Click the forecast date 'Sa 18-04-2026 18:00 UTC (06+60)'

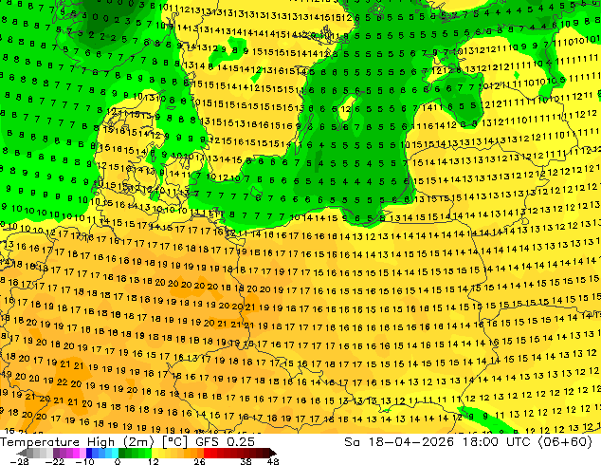click(468, 442)
